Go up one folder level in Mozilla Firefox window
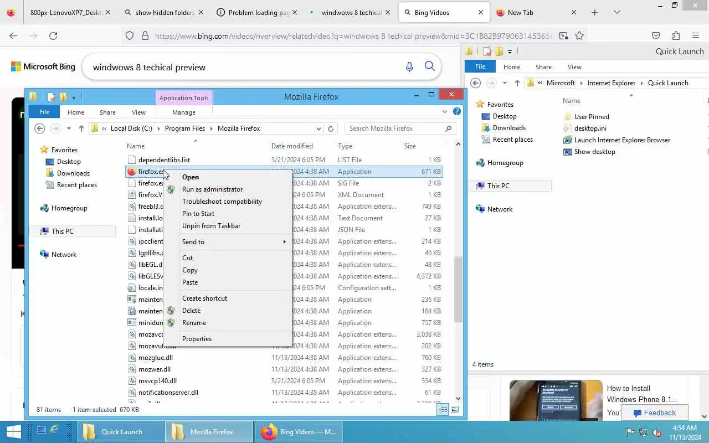Viewport: 709px width, 443px height. click(81, 128)
